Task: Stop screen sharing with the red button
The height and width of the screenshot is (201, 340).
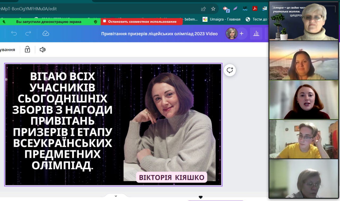Action: [142, 21]
